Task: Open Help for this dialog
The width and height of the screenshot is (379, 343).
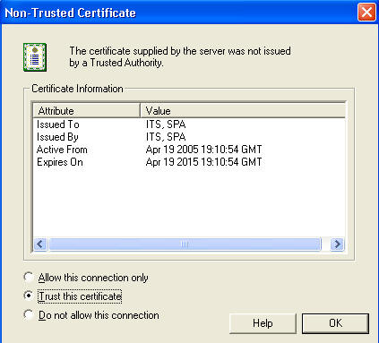Action: (263, 323)
